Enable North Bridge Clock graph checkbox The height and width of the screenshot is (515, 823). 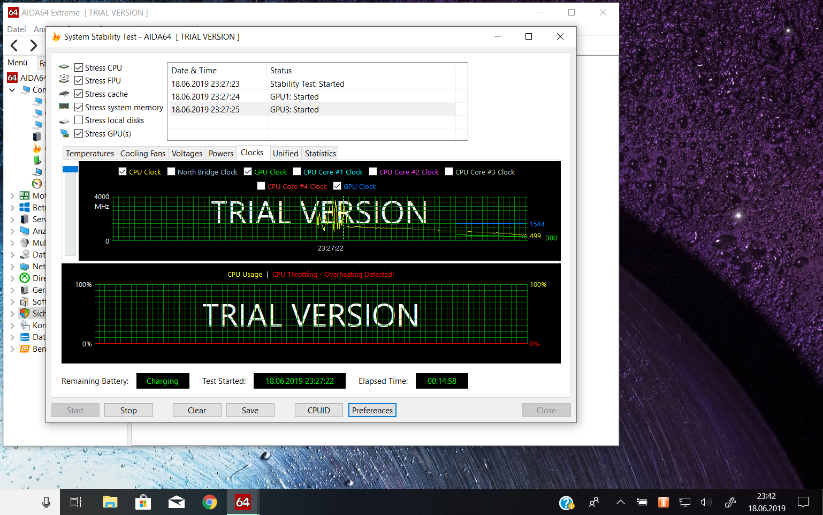[x=171, y=171]
